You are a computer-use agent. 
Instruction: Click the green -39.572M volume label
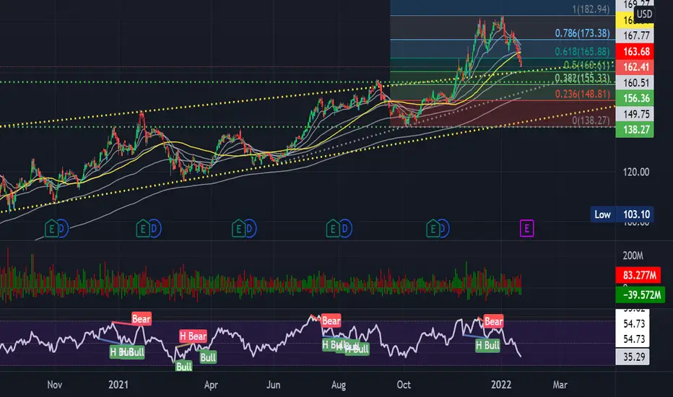(640, 295)
